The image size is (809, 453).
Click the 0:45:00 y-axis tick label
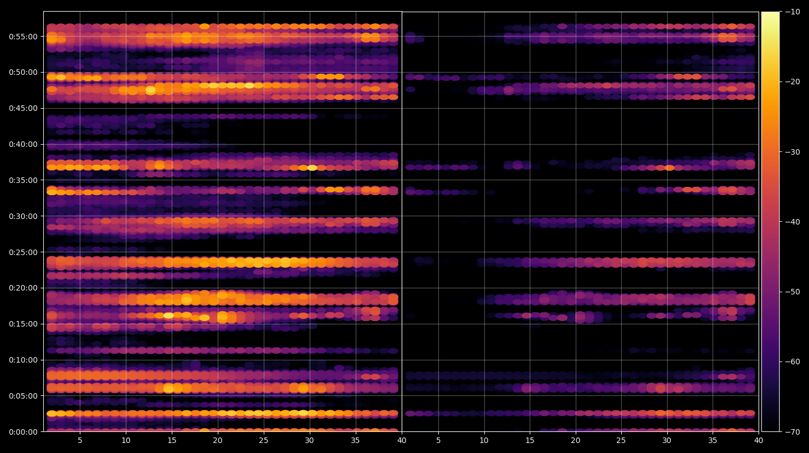coord(23,108)
